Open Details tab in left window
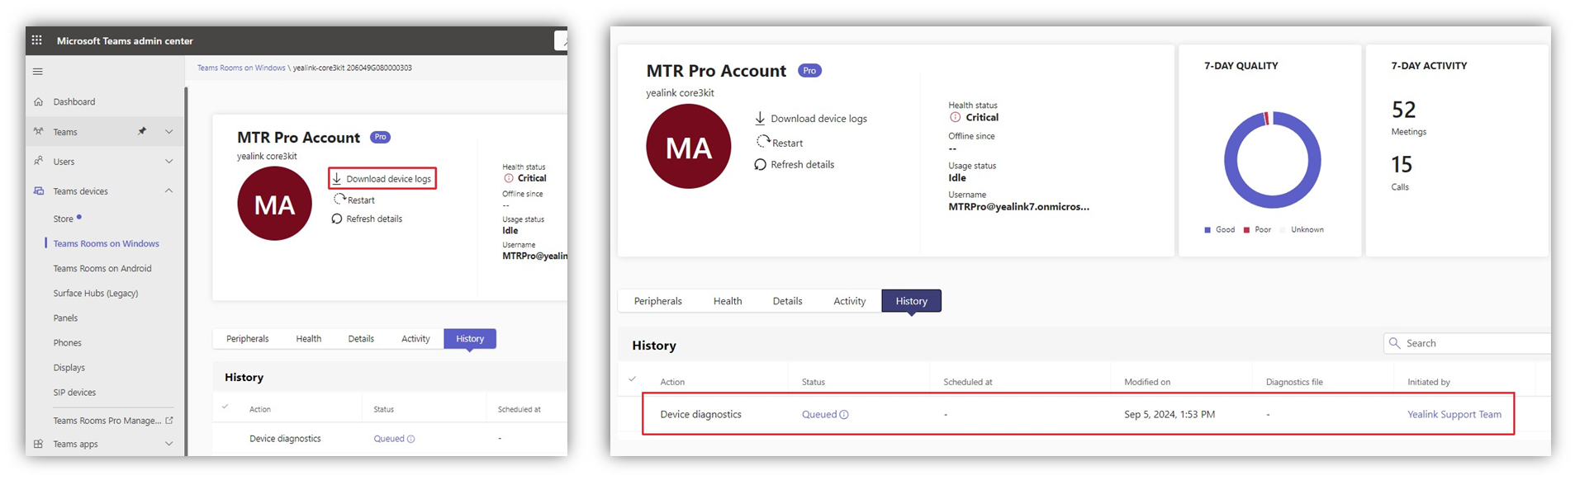The image size is (1575, 480). 361,339
